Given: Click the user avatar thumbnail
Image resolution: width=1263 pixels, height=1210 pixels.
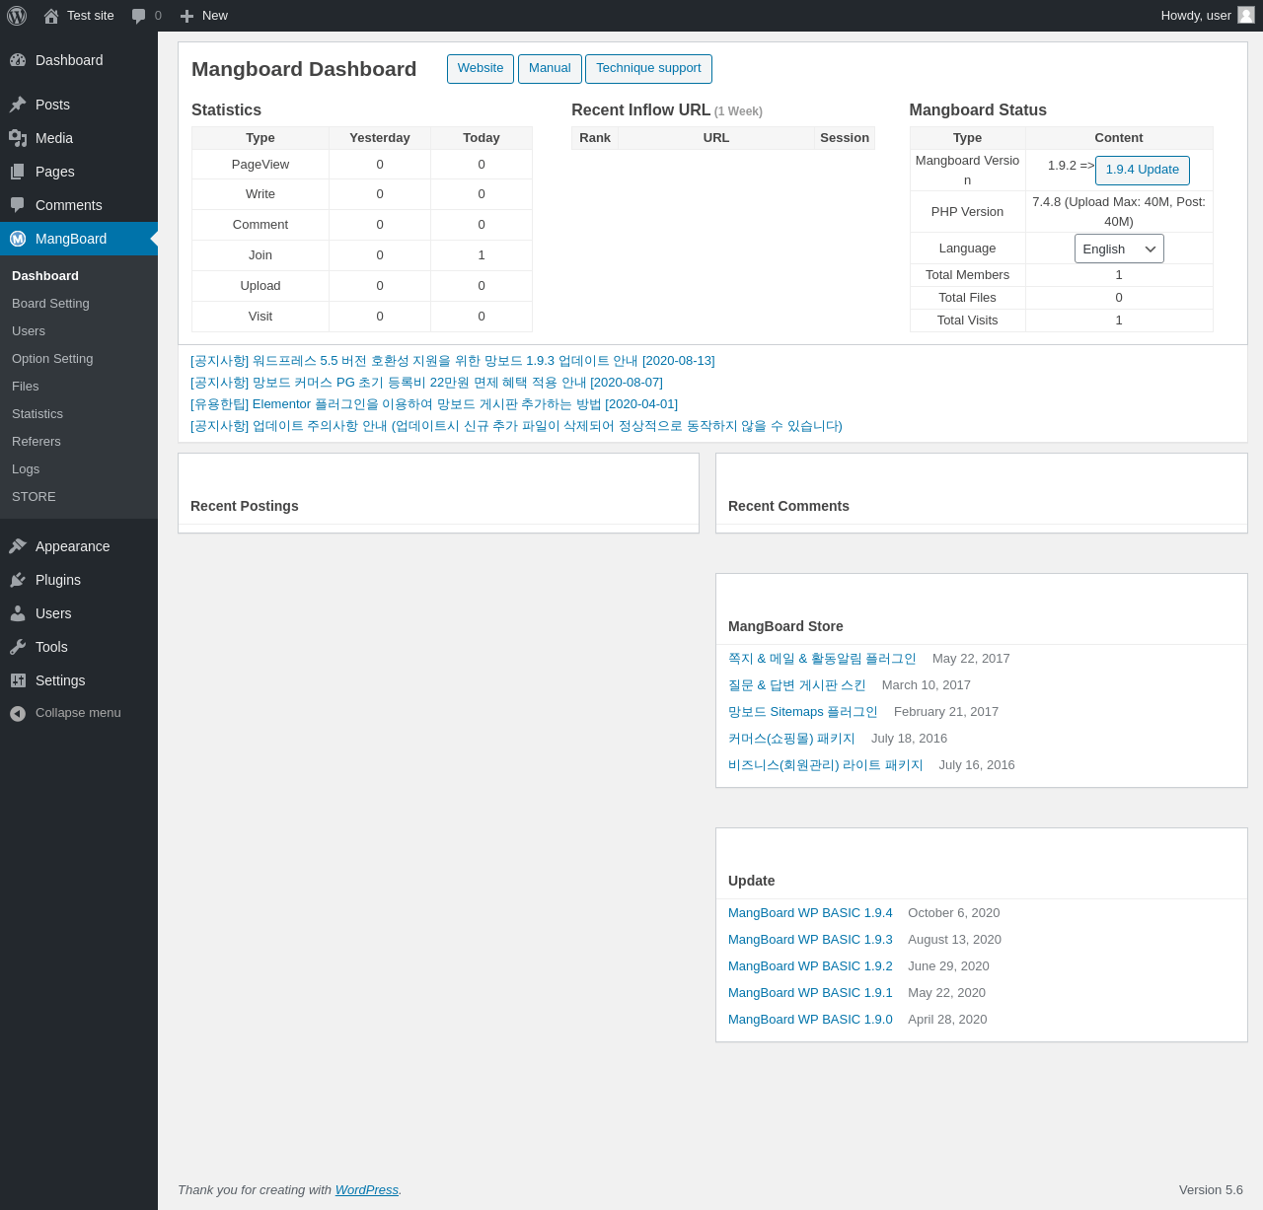Looking at the screenshot, I should click(x=1246, y=15).
